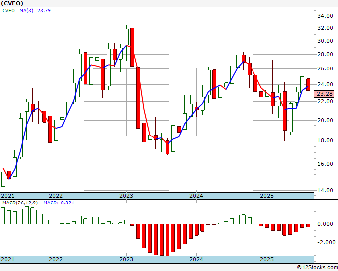Click 2022 on the price chart timeline

coord(56,196)
